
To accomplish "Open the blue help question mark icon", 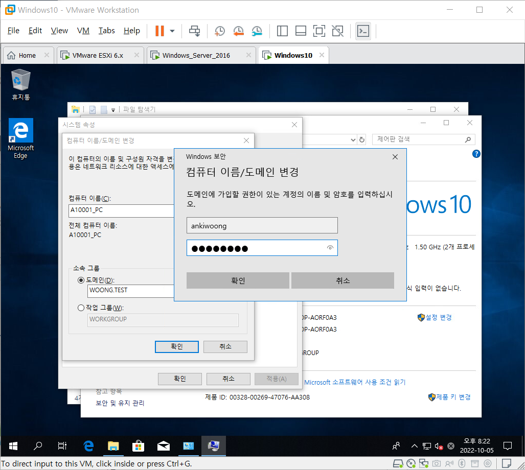I will click(x=476, y=154).
